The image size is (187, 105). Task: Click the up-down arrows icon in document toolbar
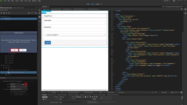click(40, 13)
